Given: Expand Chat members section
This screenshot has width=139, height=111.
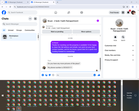Looking at the screenshot, I should [x=119, y=51].
